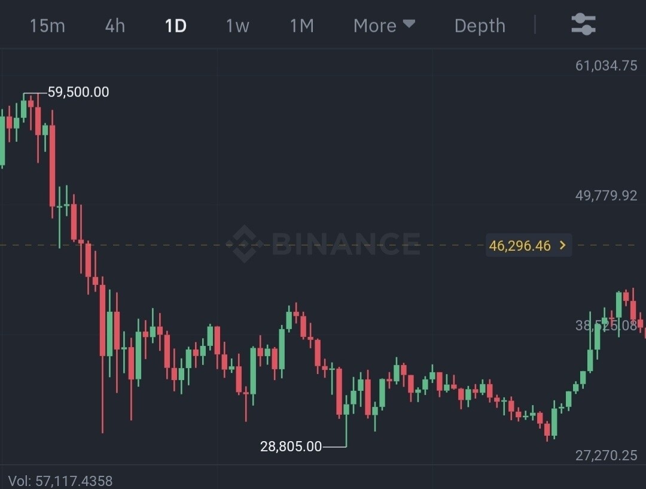Select the candle marked with 28,805.00 low
Viewport: 646px width, 489px height.
pos(346,410)
